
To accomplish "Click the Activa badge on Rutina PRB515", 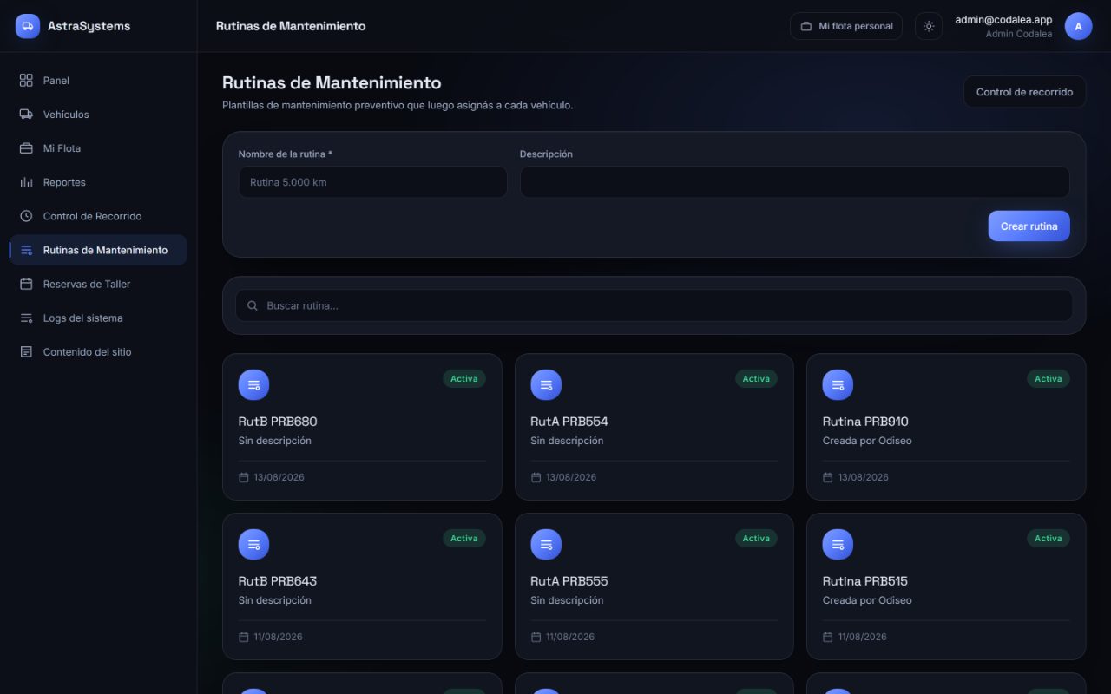I will click(x=1048, y=538).
